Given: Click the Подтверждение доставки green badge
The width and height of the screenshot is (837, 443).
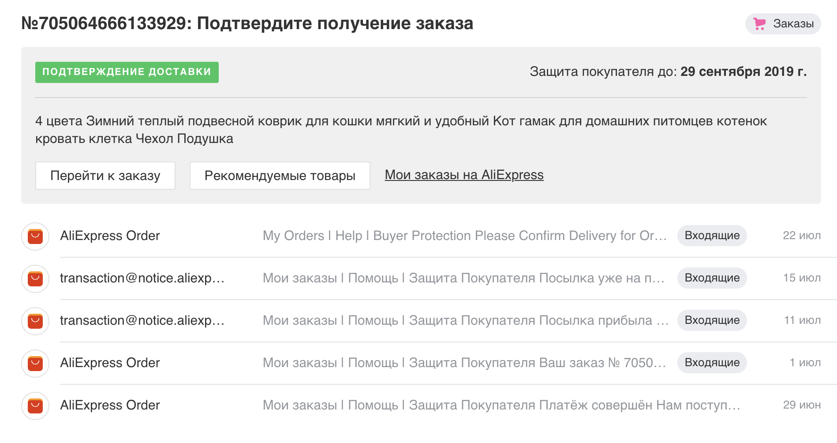Looking at the screenshot, I should (127, 72).
